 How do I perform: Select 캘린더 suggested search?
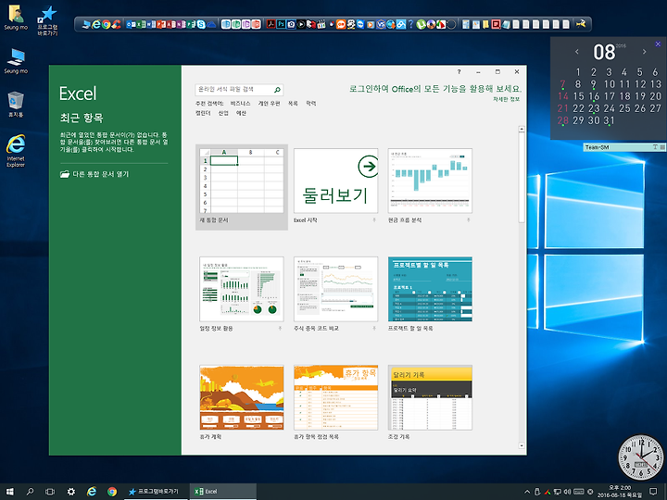[203, 113]
